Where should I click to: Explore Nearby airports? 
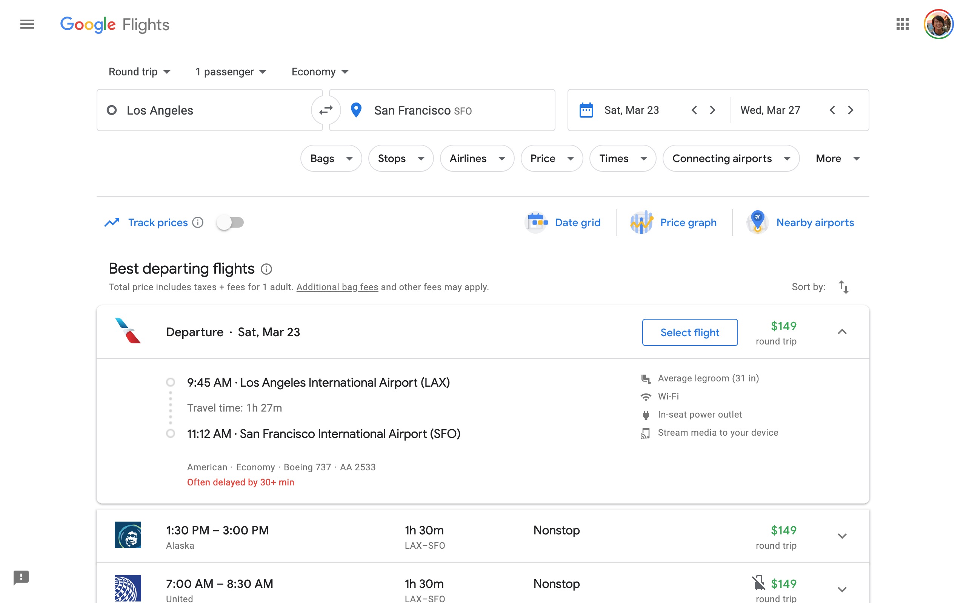801,222
